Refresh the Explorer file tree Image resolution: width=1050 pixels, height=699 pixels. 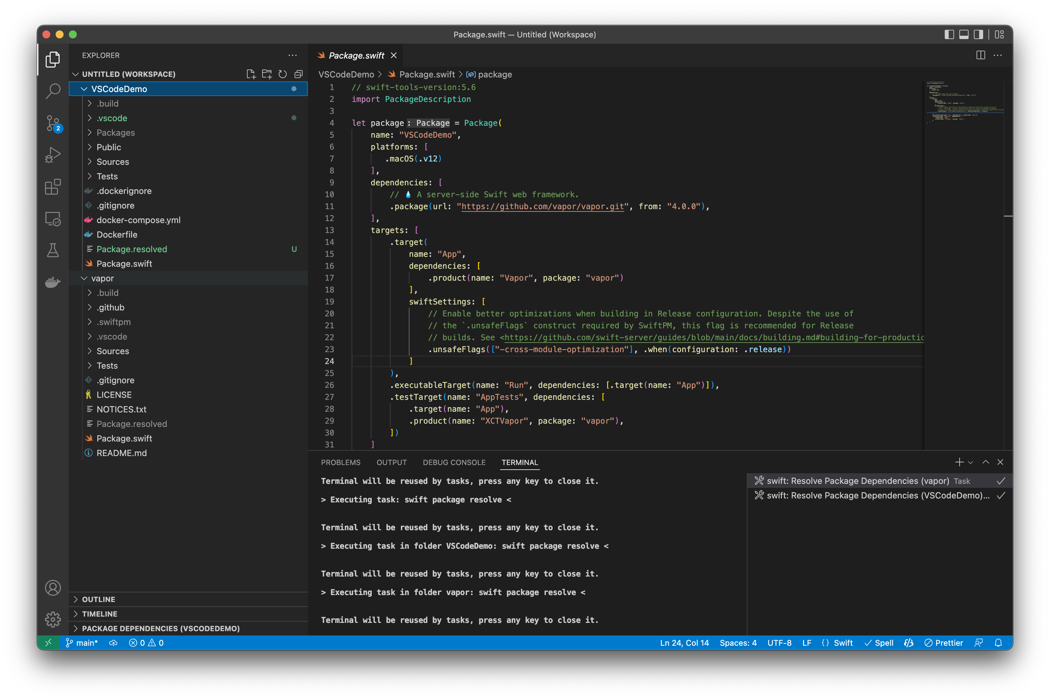click(283, 74)
